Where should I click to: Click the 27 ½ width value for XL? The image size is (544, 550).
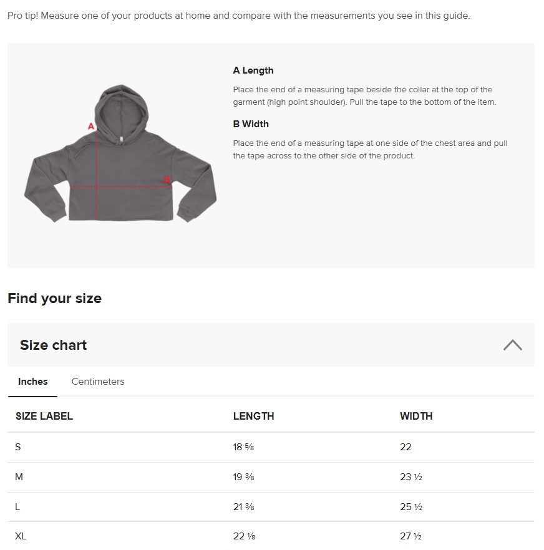(411, 536)
